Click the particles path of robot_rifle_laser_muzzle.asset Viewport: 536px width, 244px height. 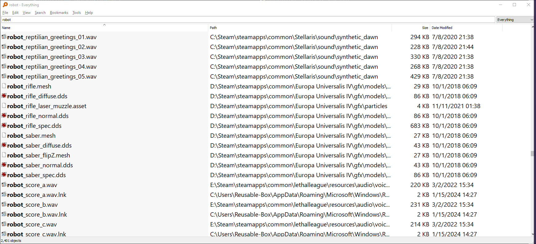(x=299, y=106)
